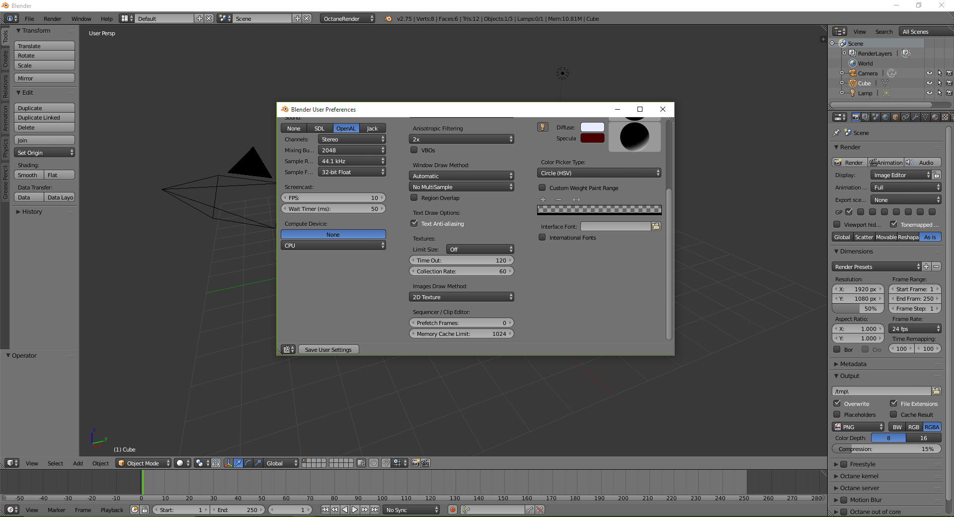The height and width of the screenshot is (517, 954).
Task: Toggle Cube visibility eye in outliner
Action: click(929, 83)
